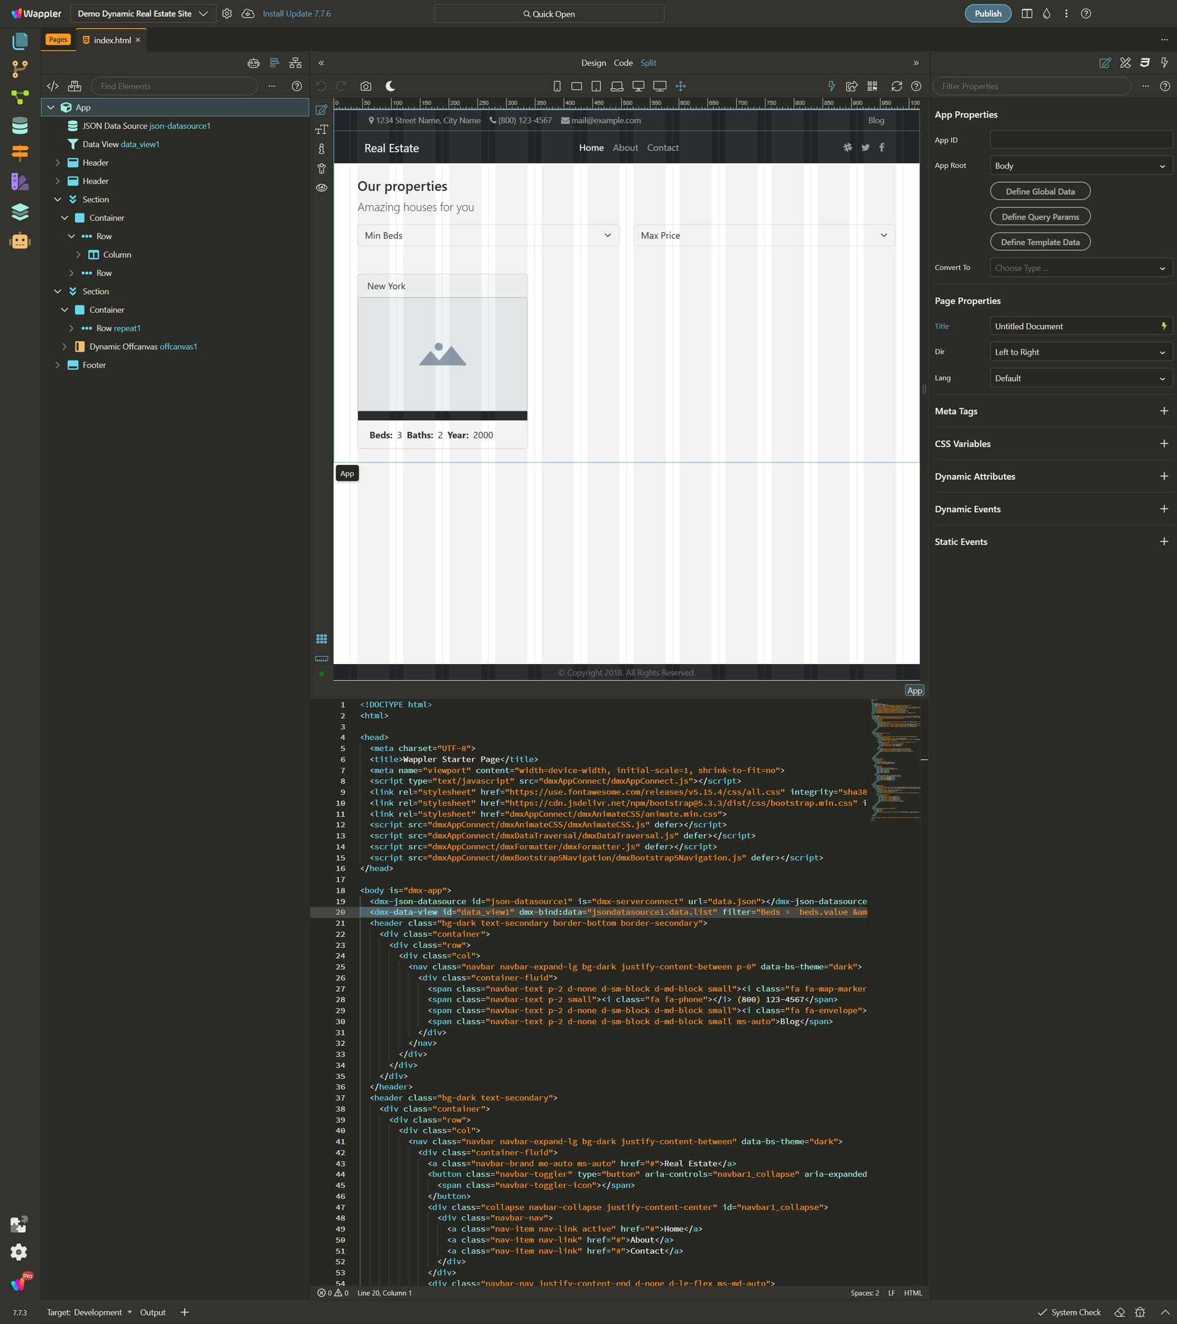Click the theme droplet icon in title bar
The width and height of the screenshot is (1177, 1324).
1046,13
